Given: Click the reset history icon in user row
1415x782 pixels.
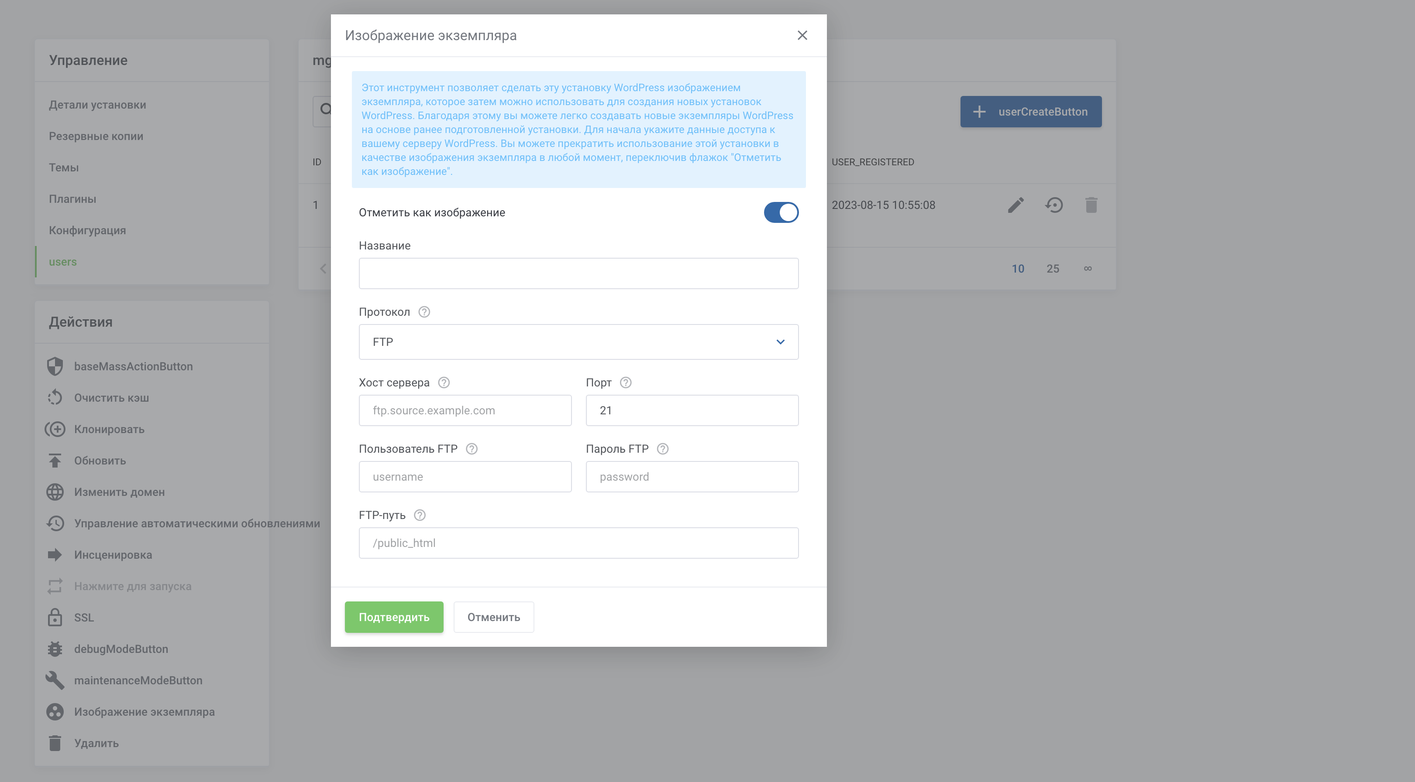Looking at the screenshot, I should [x=1054, y=205].
